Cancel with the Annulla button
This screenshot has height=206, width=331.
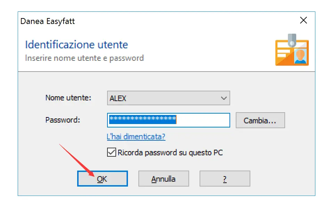click(x=163, y=179)
